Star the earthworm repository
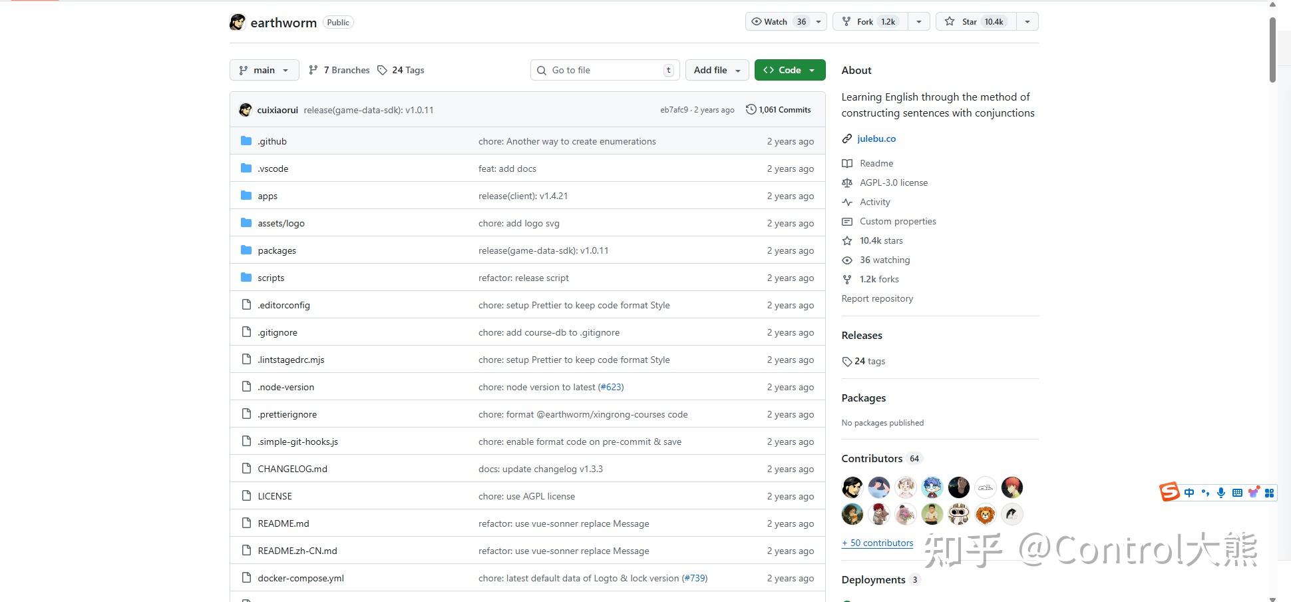The height and width of the screenshot is (602, 1291). pyautogui.click(x=975, y=21)
